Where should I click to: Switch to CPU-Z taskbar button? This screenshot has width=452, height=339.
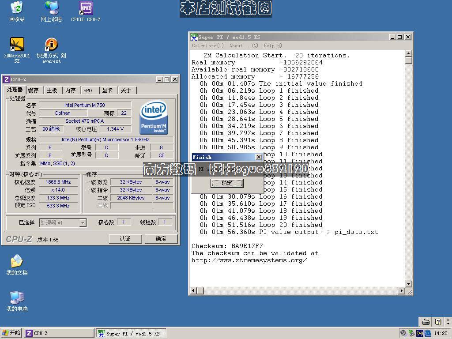[x=59, y=333]
